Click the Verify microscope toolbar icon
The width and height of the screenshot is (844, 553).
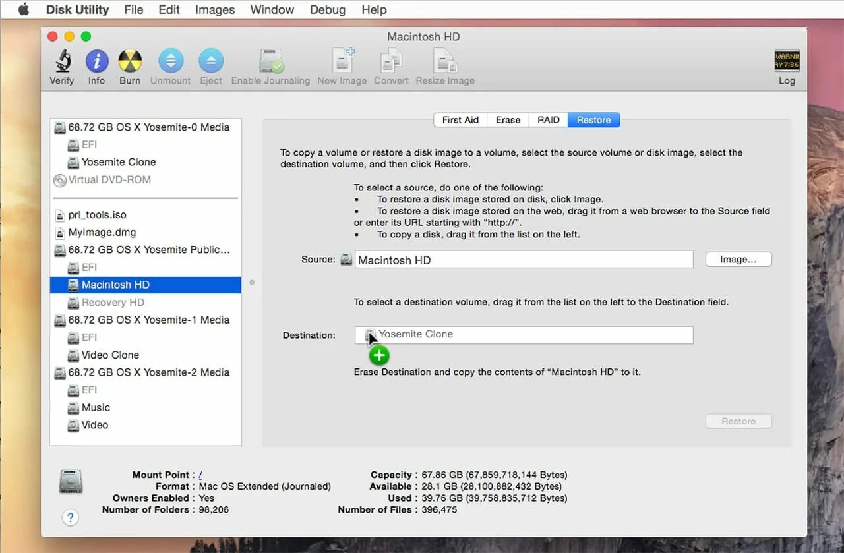tap(63, 61)
